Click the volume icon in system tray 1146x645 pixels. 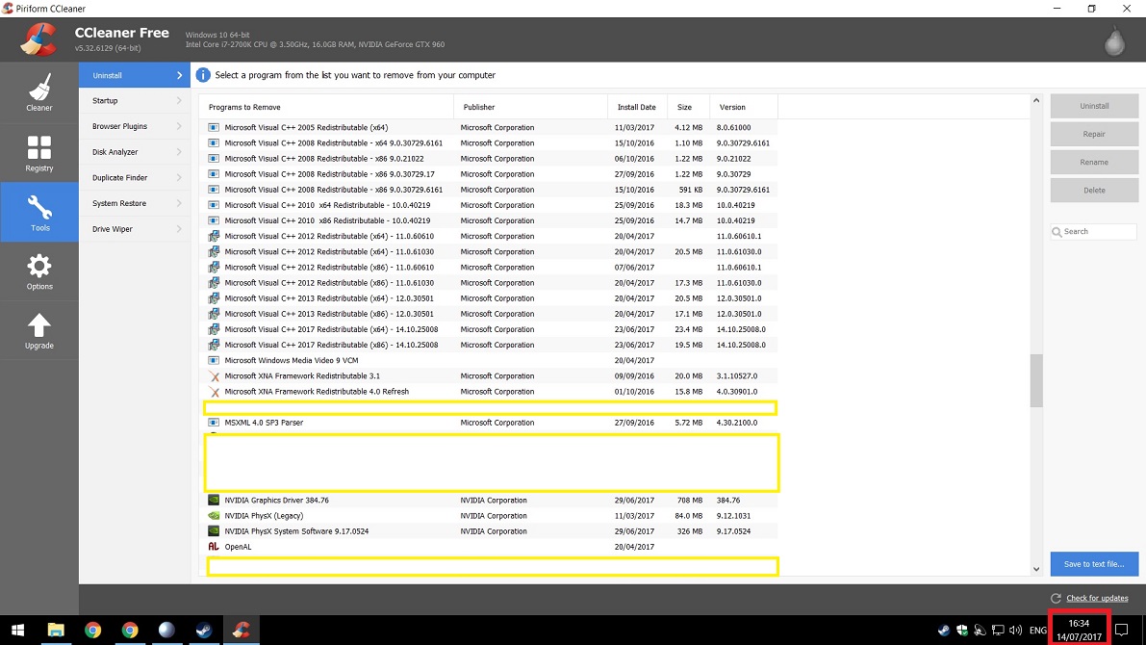coord(1015,630)
